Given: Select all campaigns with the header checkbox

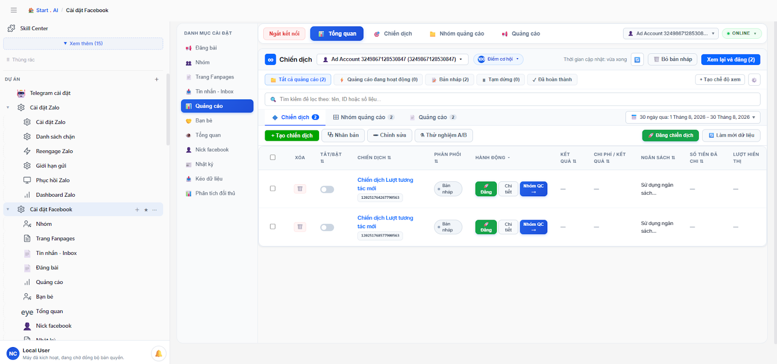Looking at the screenshot, I should coord(272,158).
